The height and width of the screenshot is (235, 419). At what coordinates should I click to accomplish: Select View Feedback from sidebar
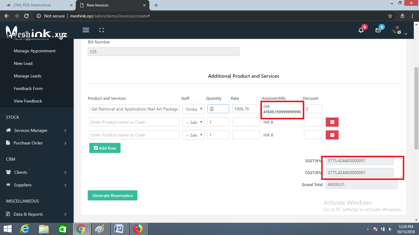point(28,101)
